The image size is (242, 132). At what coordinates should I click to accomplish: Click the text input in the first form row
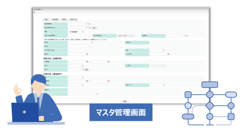tap(77, 24)
